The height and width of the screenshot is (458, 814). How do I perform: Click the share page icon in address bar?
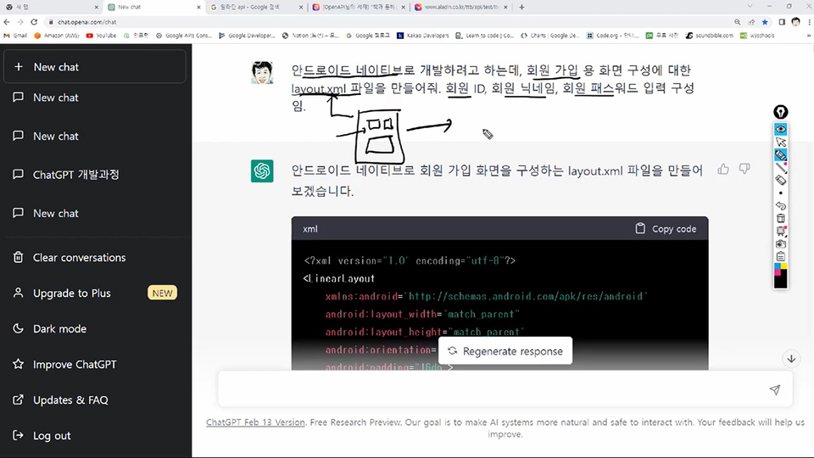(x=751, y=22)
